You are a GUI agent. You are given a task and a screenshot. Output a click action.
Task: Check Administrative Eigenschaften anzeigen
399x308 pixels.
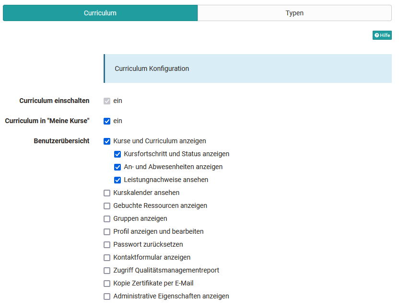pyautogui.click(x=107, y=297)
